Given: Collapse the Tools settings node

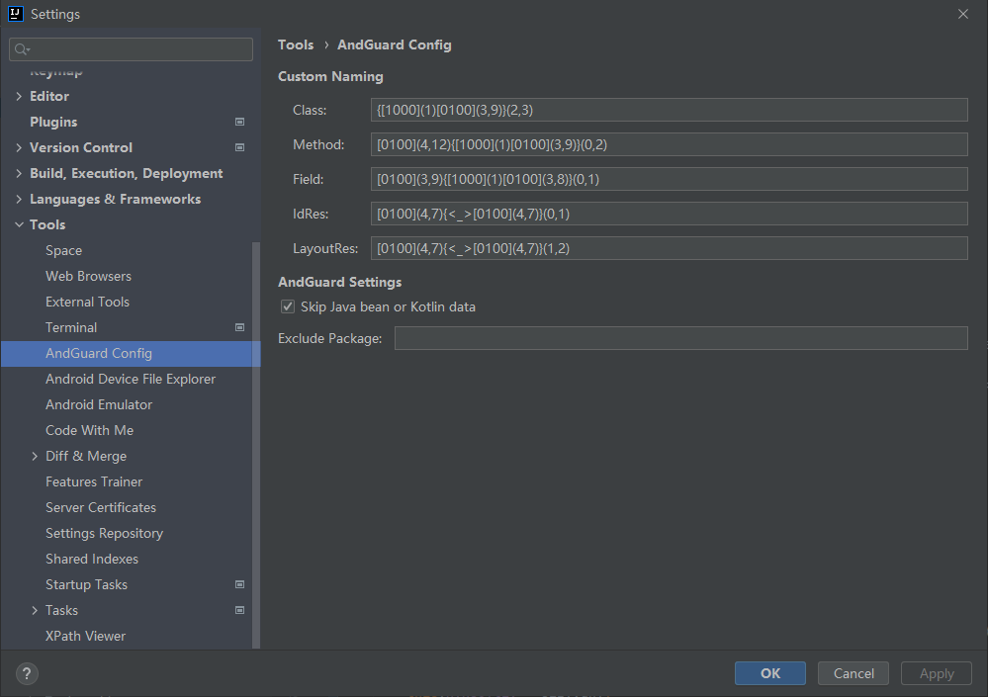Looking at the screenshot, I should coord(19,224).
